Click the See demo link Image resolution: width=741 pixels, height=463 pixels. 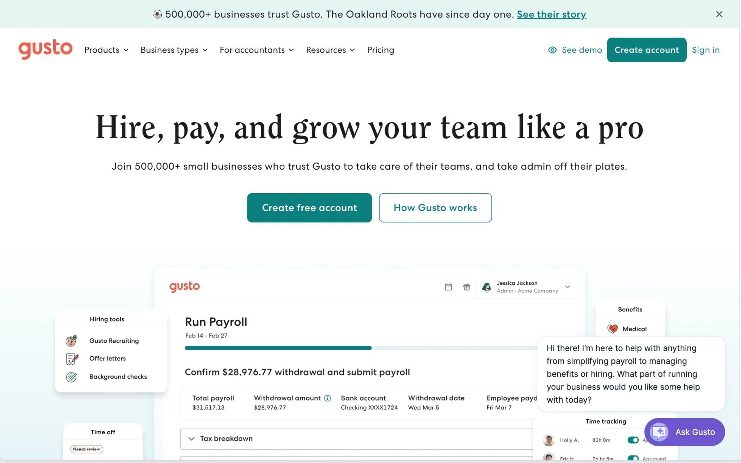[x=582, y=50]
